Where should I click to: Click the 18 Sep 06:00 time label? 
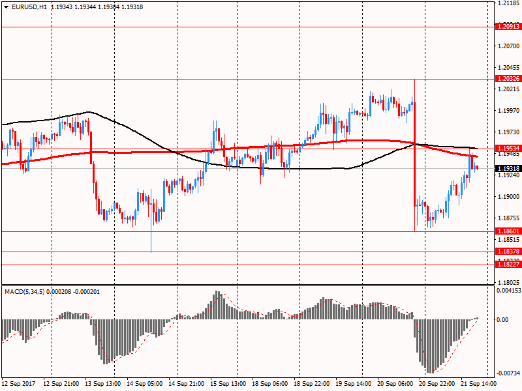point(269,384)
